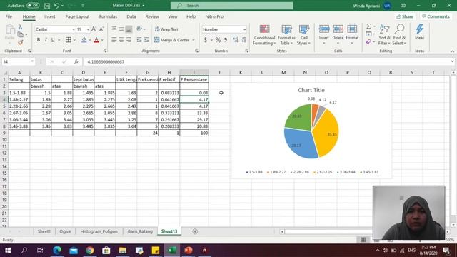
Task: Open the font size dropdown
Action: pos(88,29)
